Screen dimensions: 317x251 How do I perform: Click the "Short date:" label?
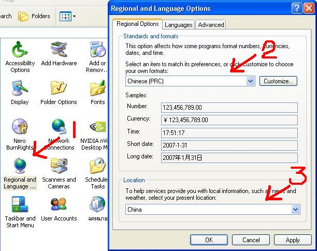tap(140, 144)
